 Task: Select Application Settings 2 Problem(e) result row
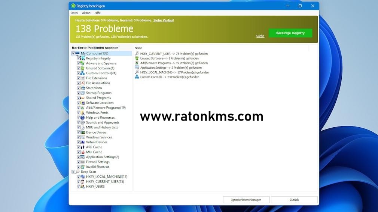pyautogui.click(x=168, y=68)
